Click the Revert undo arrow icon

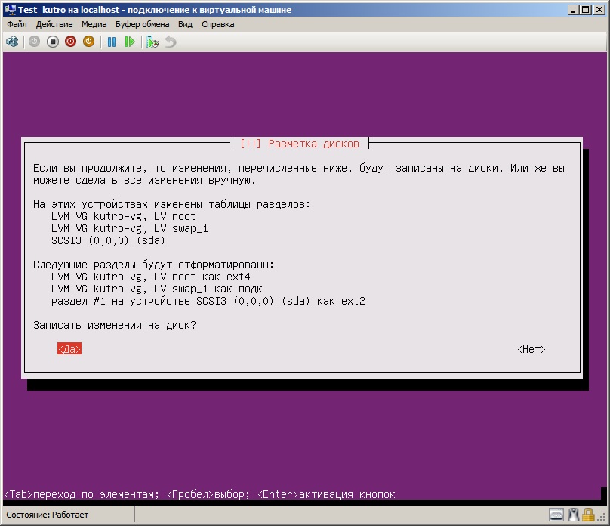click(x=171, y=42)
